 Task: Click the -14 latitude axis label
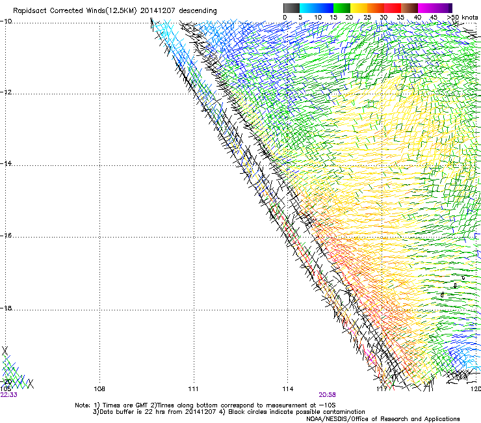click(x=6, y=164)
